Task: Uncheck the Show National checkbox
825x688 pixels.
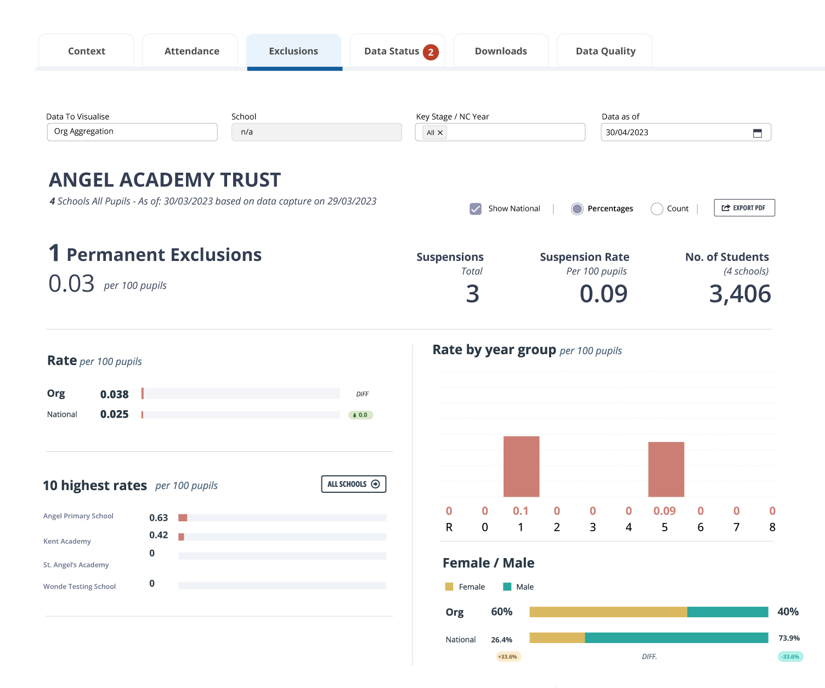Action: [476, 209]
